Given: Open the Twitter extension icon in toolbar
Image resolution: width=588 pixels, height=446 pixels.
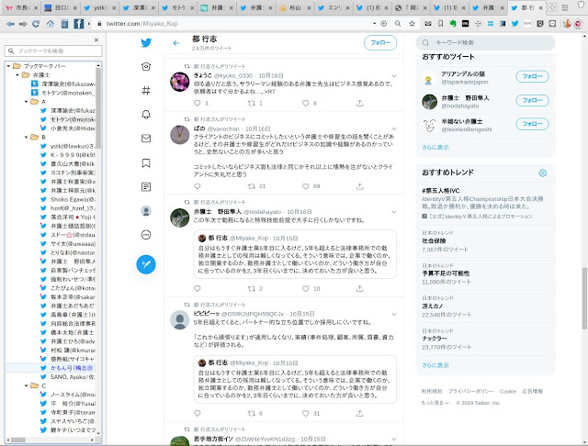Looking at the screenshot, I should [514, 24].
